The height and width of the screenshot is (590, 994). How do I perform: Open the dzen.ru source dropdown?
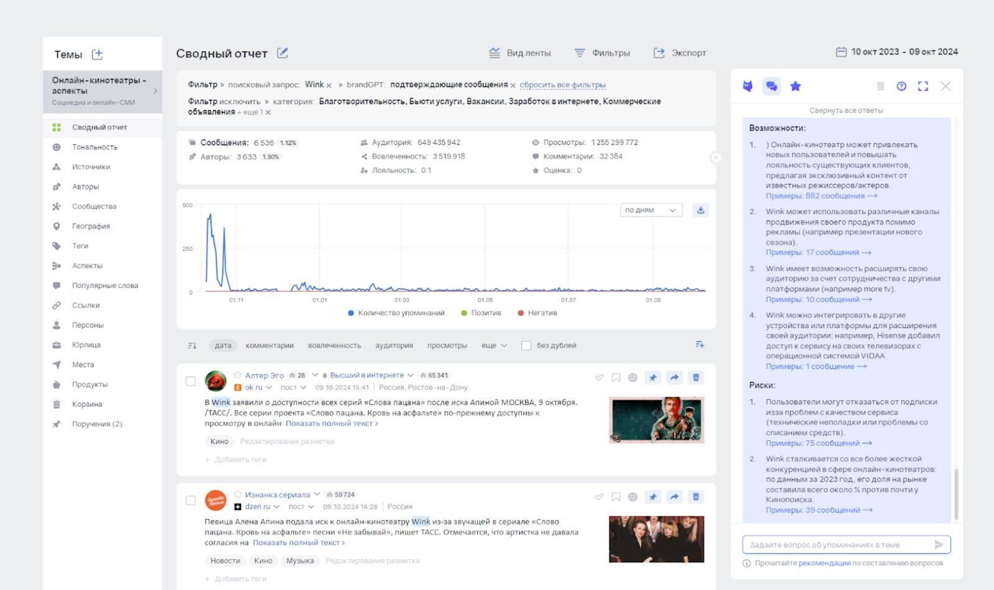[276, 507]
